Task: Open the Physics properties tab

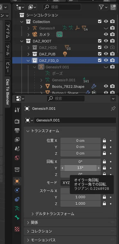Action: tap(17, 190)
